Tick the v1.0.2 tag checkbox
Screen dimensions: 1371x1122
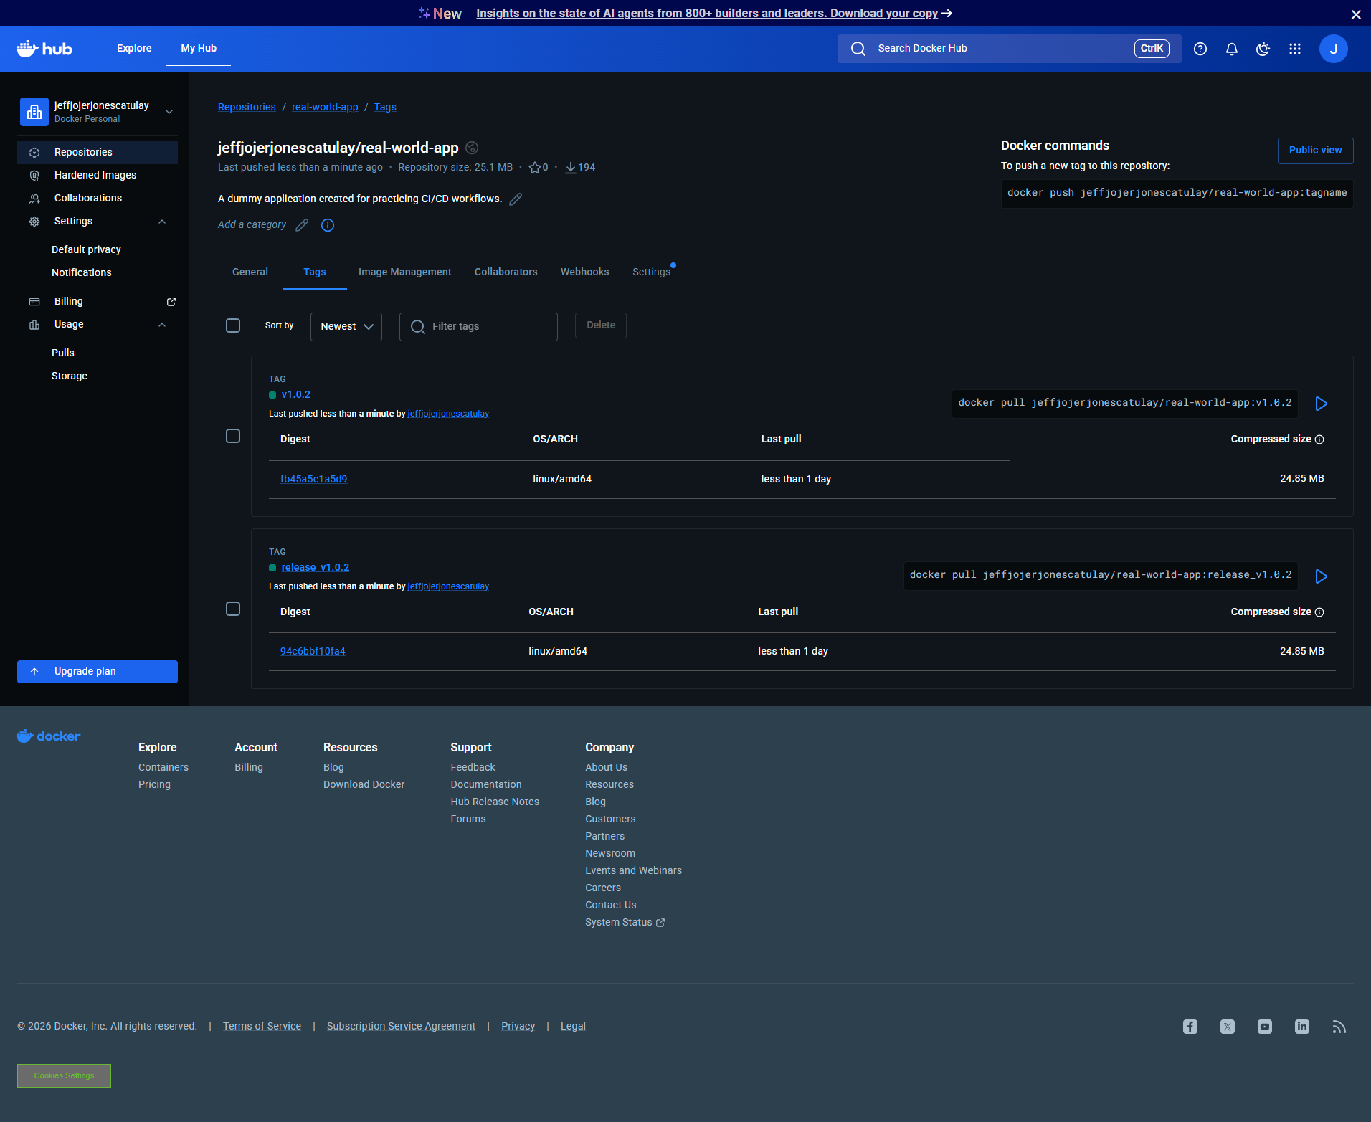[233, 436]
